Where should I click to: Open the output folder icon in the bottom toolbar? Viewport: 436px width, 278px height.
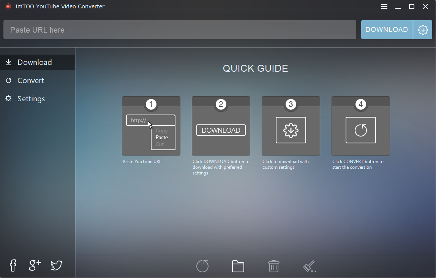pyautogui.click(x=238, y=266)
